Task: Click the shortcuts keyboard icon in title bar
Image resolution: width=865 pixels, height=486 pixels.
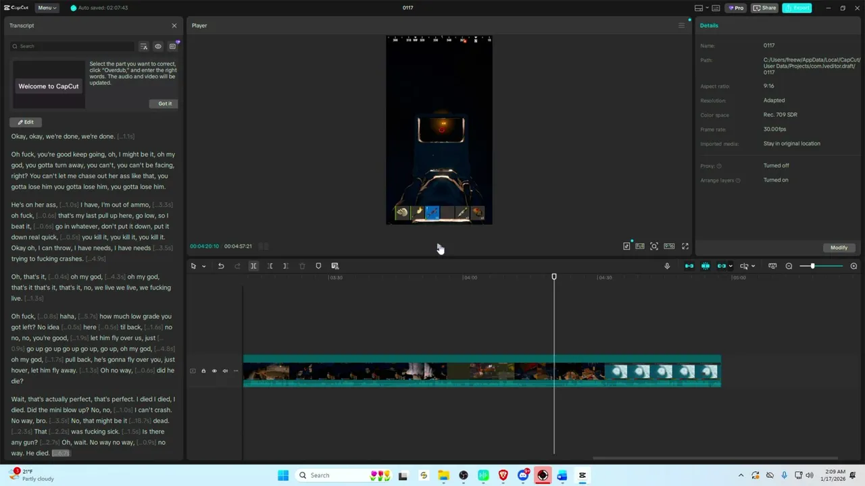Action: (716, 8)
